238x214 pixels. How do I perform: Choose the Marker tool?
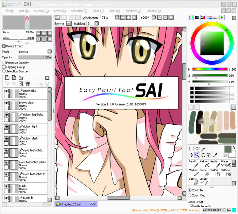[x=194, y=173]
